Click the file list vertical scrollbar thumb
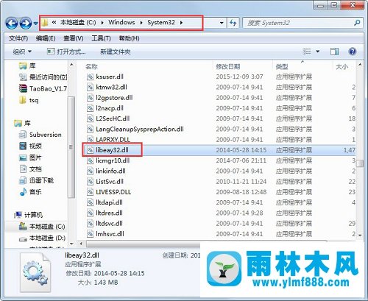Viewport: 368px width, 301px height. pyautogui.click(x=360, y=163)
